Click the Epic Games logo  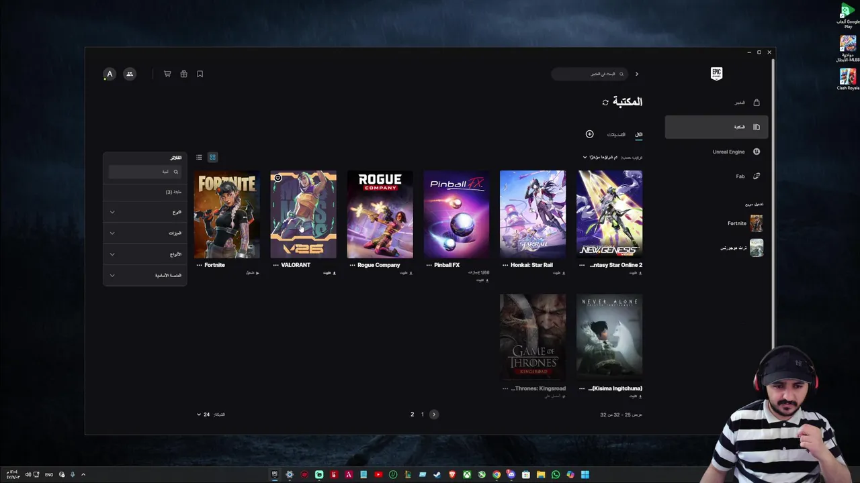(x=716, y=74)
